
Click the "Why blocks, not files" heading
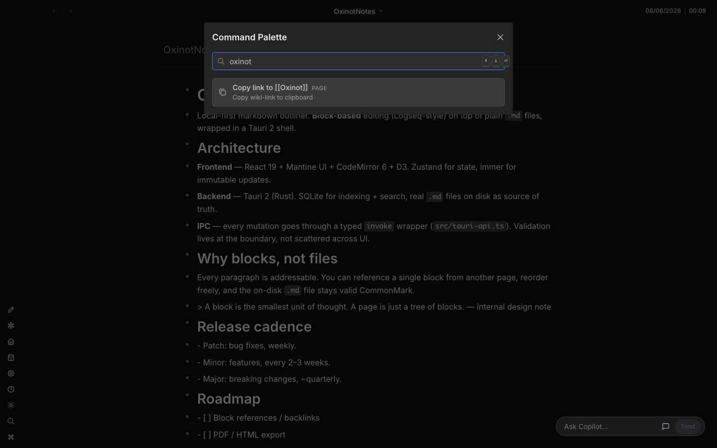[267, 258]
